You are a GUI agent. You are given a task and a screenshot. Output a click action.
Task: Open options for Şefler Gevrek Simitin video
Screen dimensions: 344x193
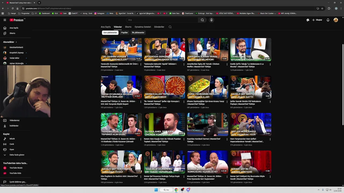pyautogui.click(x=270, y=102)
